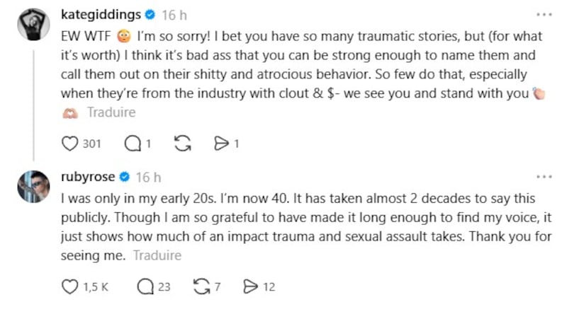567x309 pixels.
Task: Translate rubyrose post with Traduire
Action: point(157,255)
